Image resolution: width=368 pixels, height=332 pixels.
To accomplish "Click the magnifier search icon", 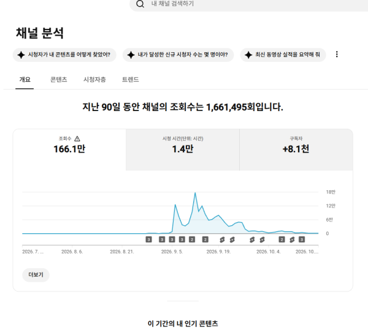I will tap(140, 4).
